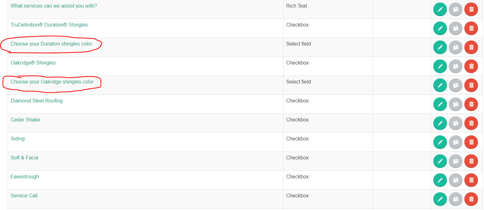Open the Cedar Shake field link

pos(25,120)
